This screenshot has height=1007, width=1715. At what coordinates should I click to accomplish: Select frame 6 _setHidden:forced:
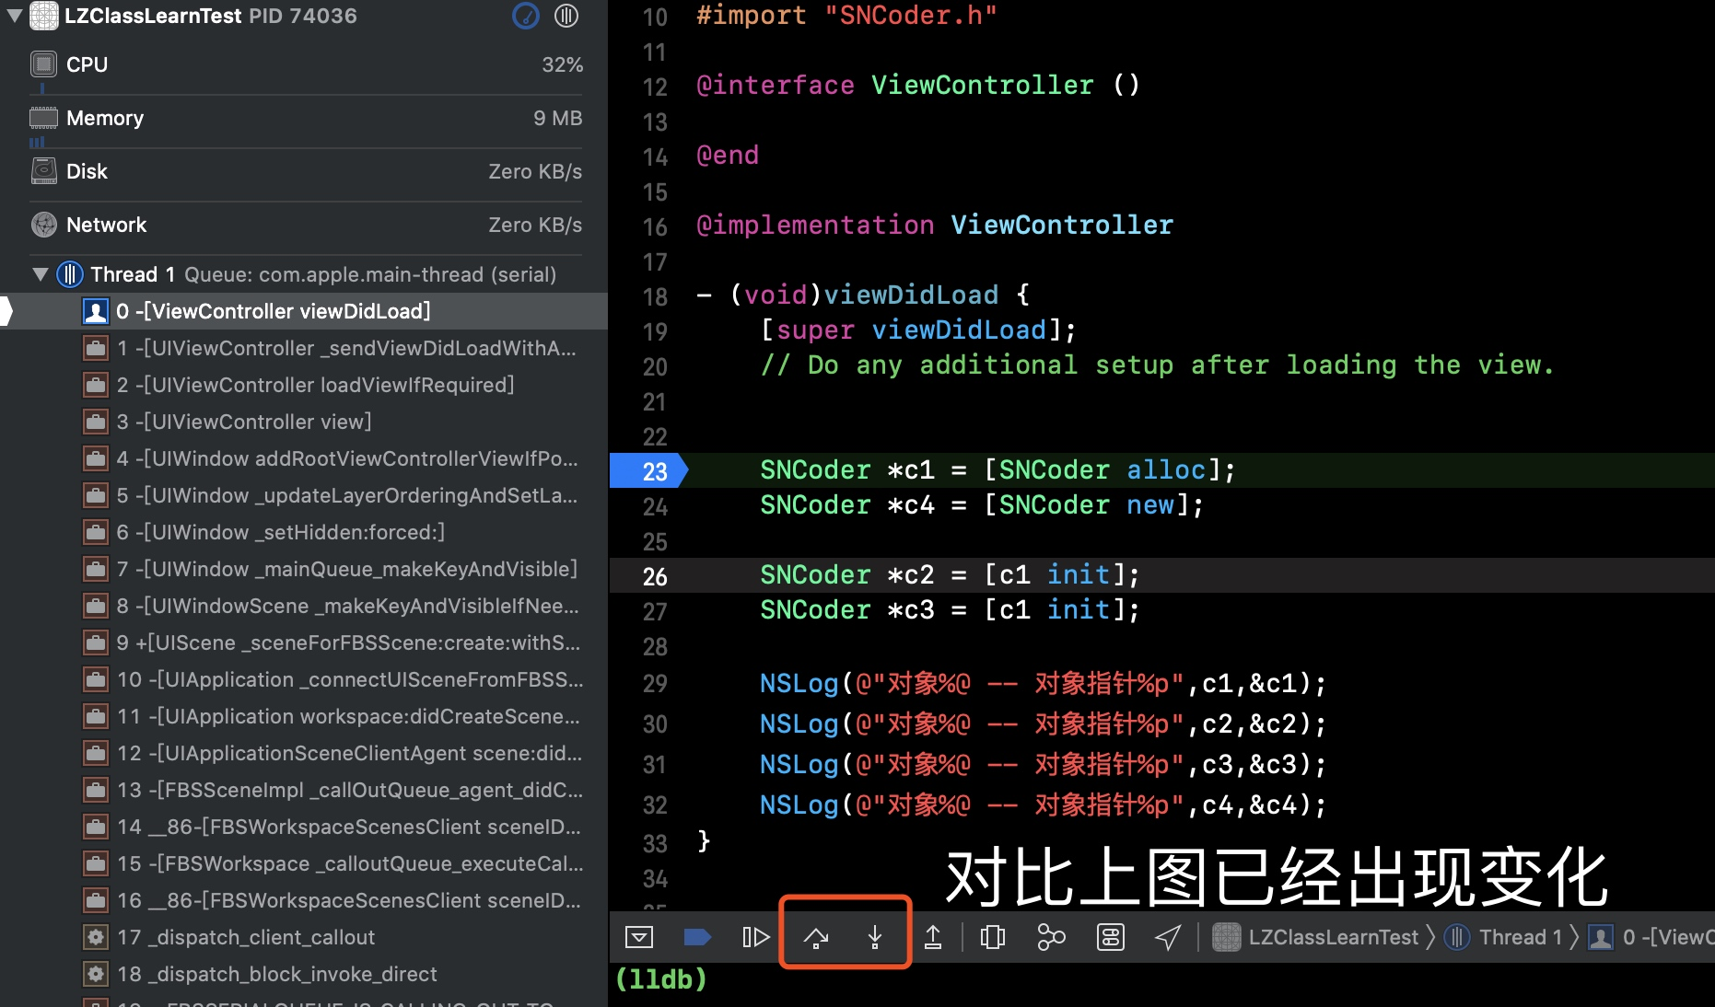pyautogui.click(x=304, y=532)
